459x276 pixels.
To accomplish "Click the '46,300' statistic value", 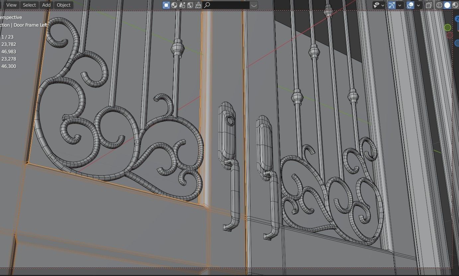I will (9, 66).
